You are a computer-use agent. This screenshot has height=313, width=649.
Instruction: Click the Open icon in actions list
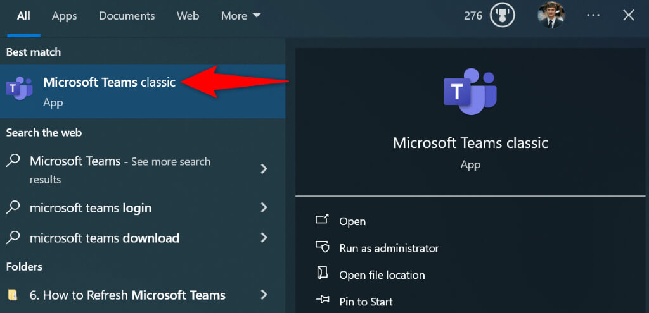322,221
